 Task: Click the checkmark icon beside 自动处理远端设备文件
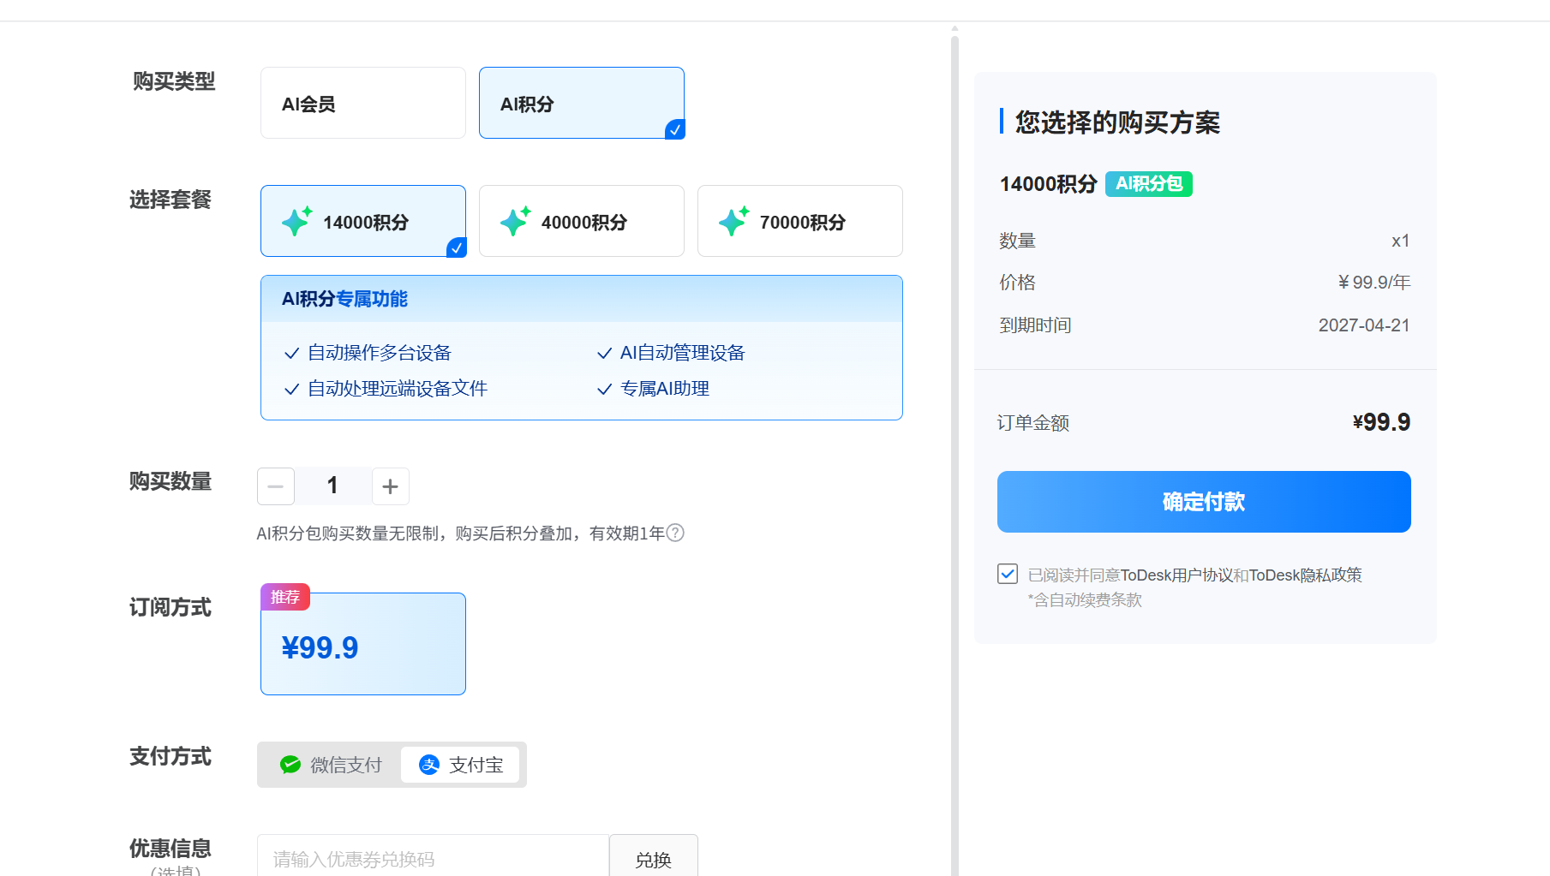point(291,389)
